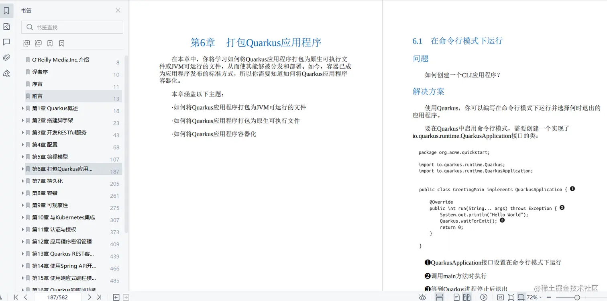Screen dimensions: 607x301
Task: Open the comments panel icon in sidebar
Action: 6,42
